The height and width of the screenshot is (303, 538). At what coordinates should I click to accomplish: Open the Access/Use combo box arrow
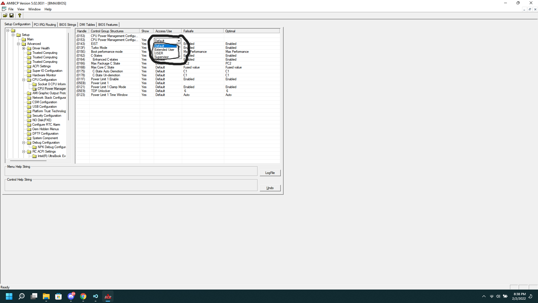pyautogui.click(x=179, y=41)
